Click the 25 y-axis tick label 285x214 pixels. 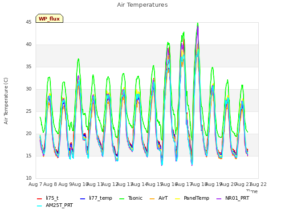click(x=28, y=111)
